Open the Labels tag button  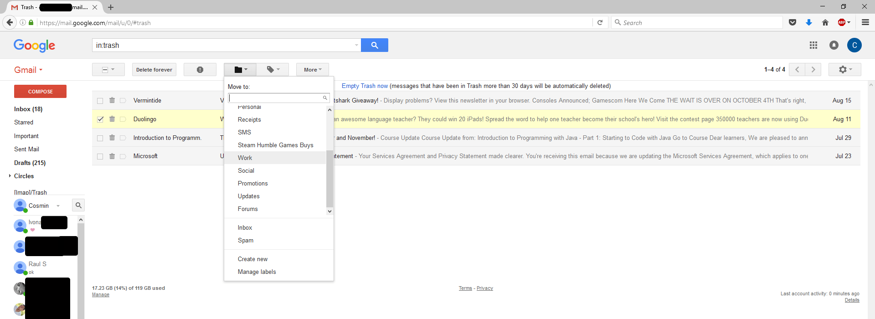[273, 70]
